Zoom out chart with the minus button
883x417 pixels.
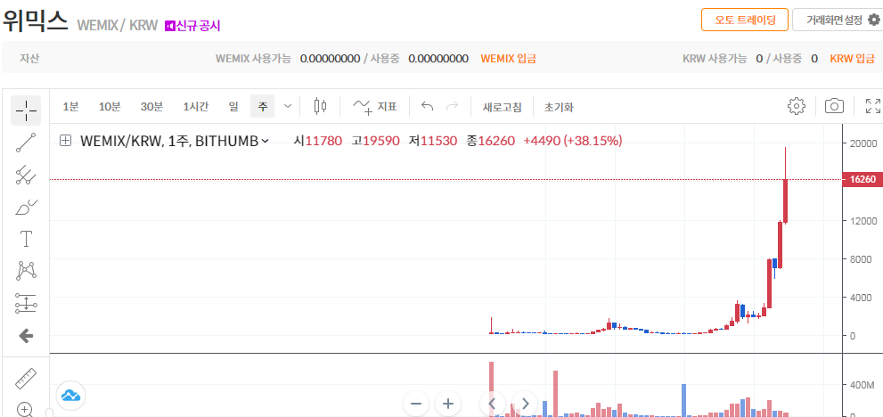416,404
